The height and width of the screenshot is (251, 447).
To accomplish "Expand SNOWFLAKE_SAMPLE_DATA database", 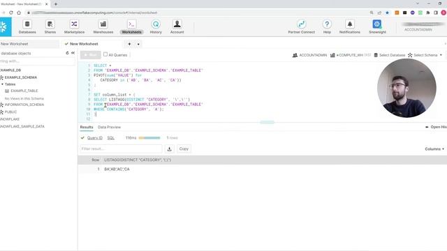I will [x=22, y=126].
